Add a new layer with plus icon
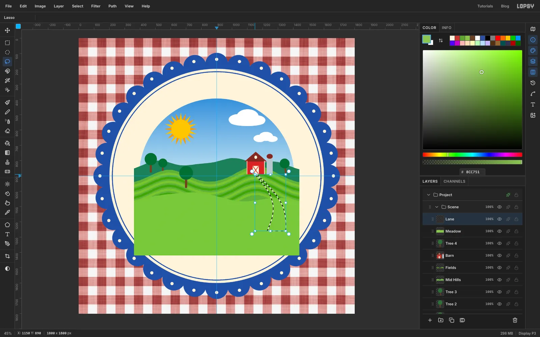The height and width of the screenshot is (337, 540). click(x=430, y=320)
